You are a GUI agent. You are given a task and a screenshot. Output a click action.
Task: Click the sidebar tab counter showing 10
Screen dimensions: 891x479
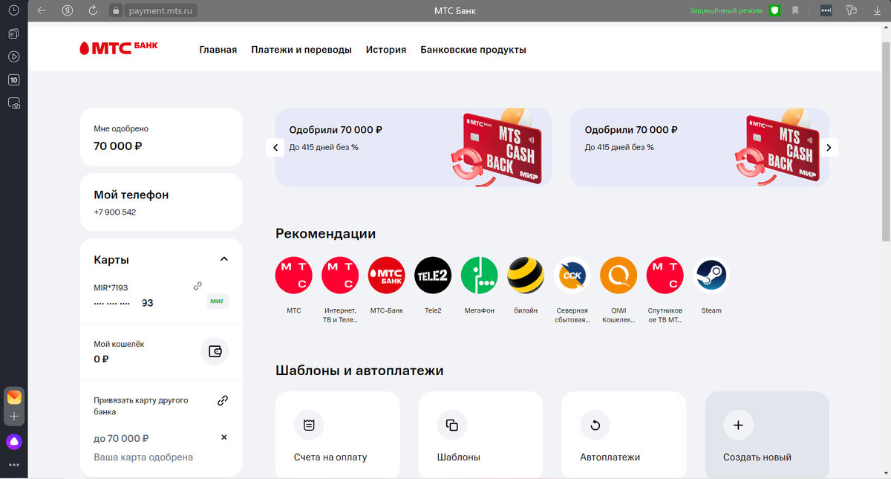pos(13,80)
